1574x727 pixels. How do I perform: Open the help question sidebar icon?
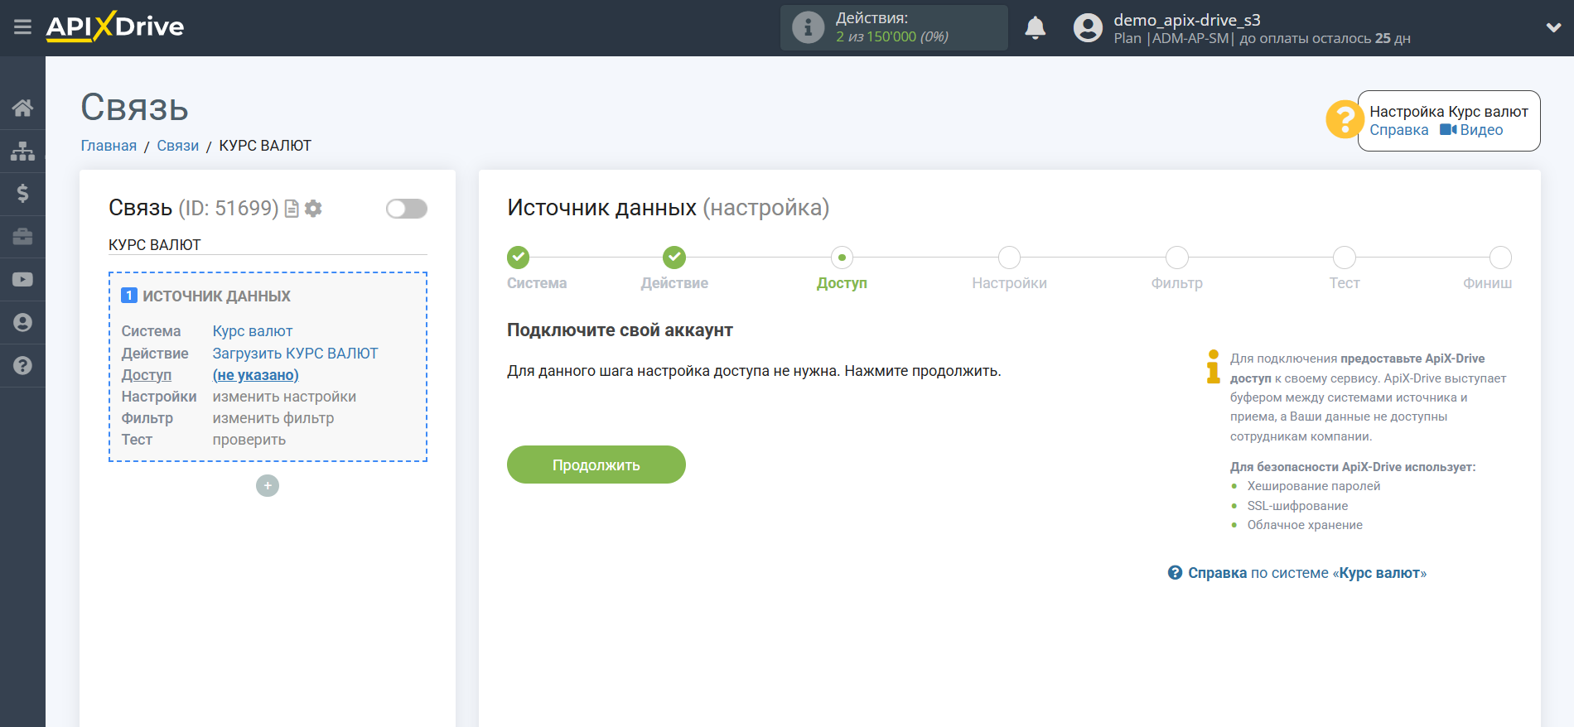[x=22, y=365]
